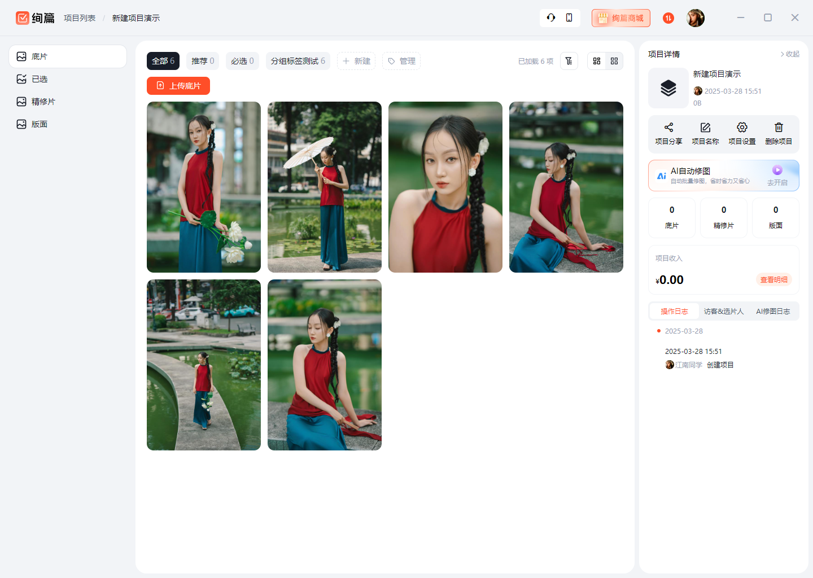Click the 江南同学 avatar in log
The height and width of the screenshot is (578, 813).
tap(670, 365)
